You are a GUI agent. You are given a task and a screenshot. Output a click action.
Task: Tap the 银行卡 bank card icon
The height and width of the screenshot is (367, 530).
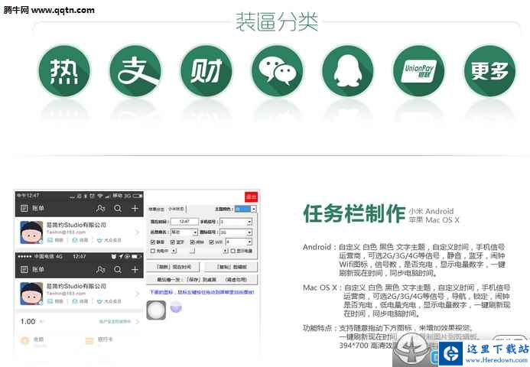89,340
